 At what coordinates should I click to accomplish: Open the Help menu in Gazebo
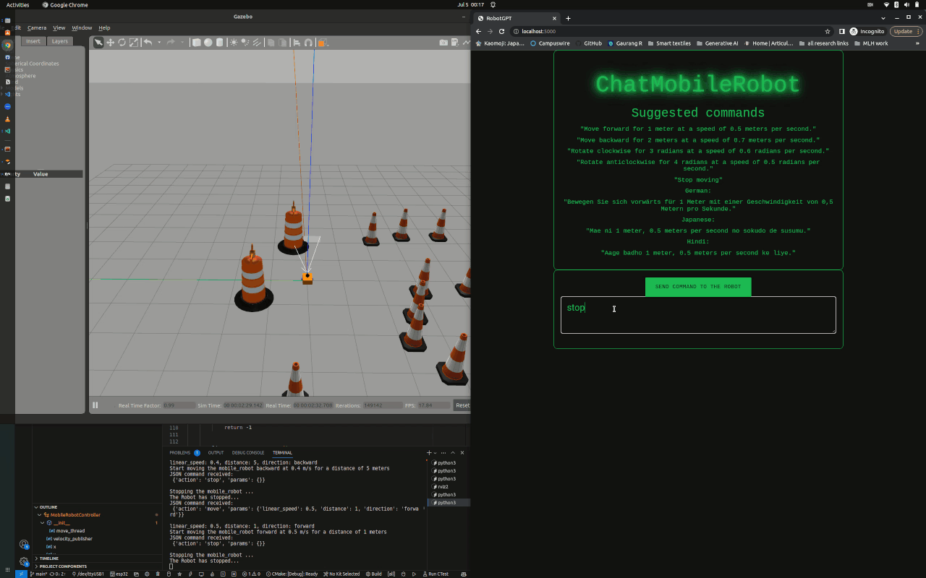coord(104,27)
